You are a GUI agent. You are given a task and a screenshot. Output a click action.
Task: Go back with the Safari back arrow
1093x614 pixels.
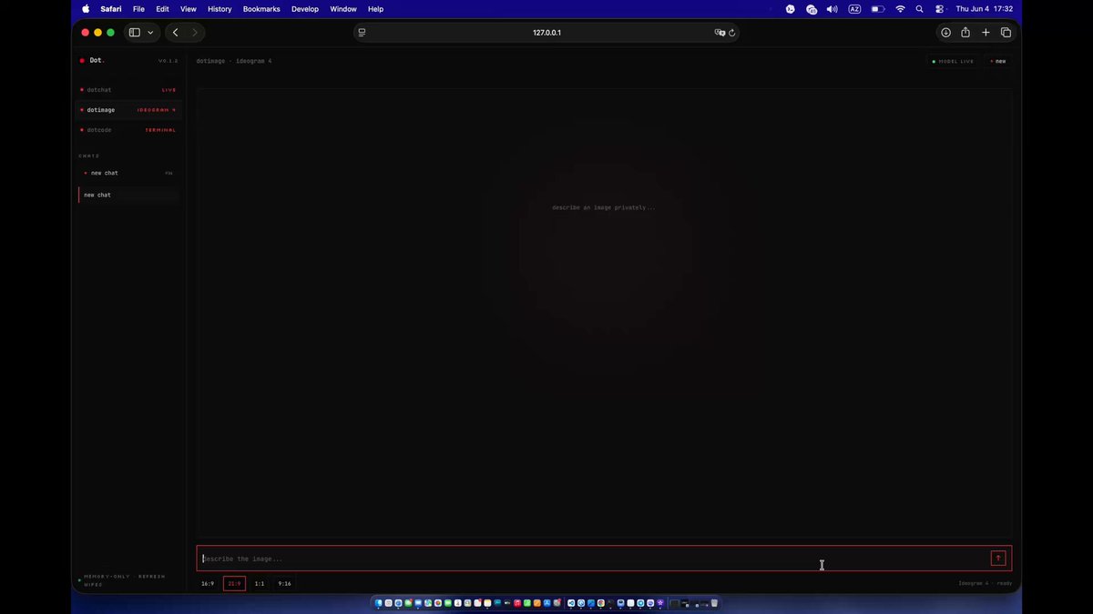tap(175, 33)
